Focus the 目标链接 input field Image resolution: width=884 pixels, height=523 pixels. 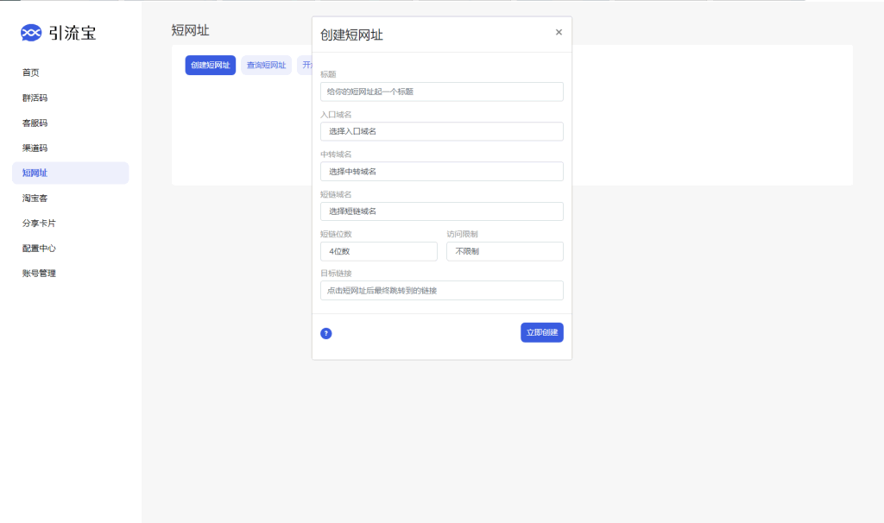click(x=441, y=291)
